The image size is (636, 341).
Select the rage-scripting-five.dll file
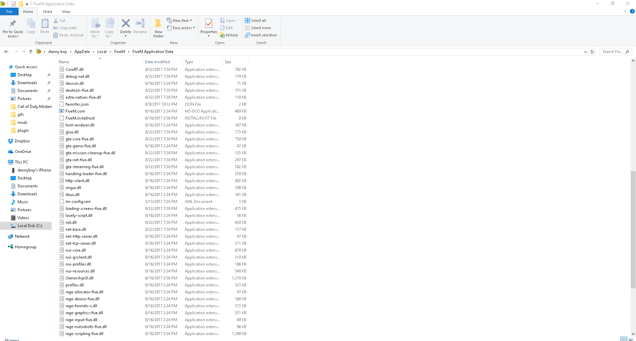(x=84, y=334)
